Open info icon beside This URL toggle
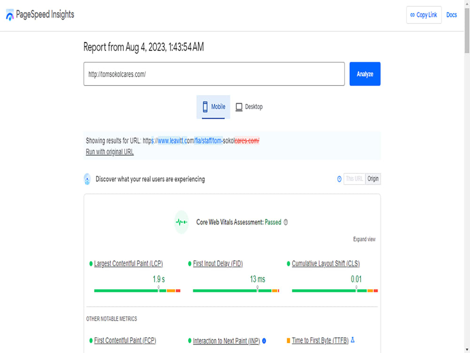 pyautogui.click(x=339, y=179)
